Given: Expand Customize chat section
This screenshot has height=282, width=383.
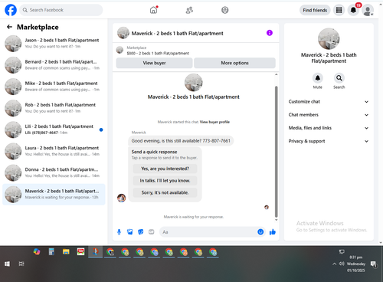Looking at the screenshot, I should (329, 102).
